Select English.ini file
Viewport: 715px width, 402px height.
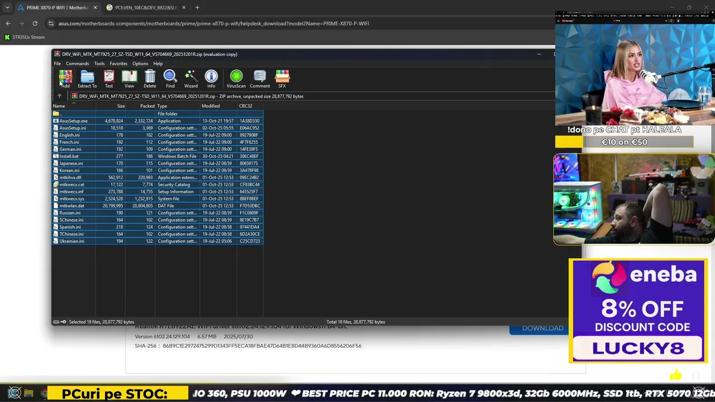[x=158, y=135]
